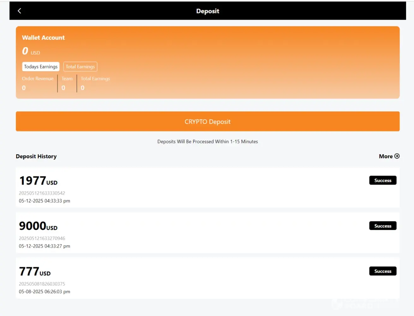Switch to Todays Earnings tab

point(41,67)
